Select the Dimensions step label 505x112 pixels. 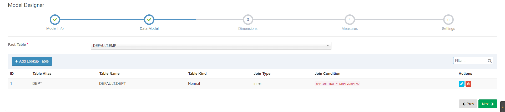pos(248,29)
